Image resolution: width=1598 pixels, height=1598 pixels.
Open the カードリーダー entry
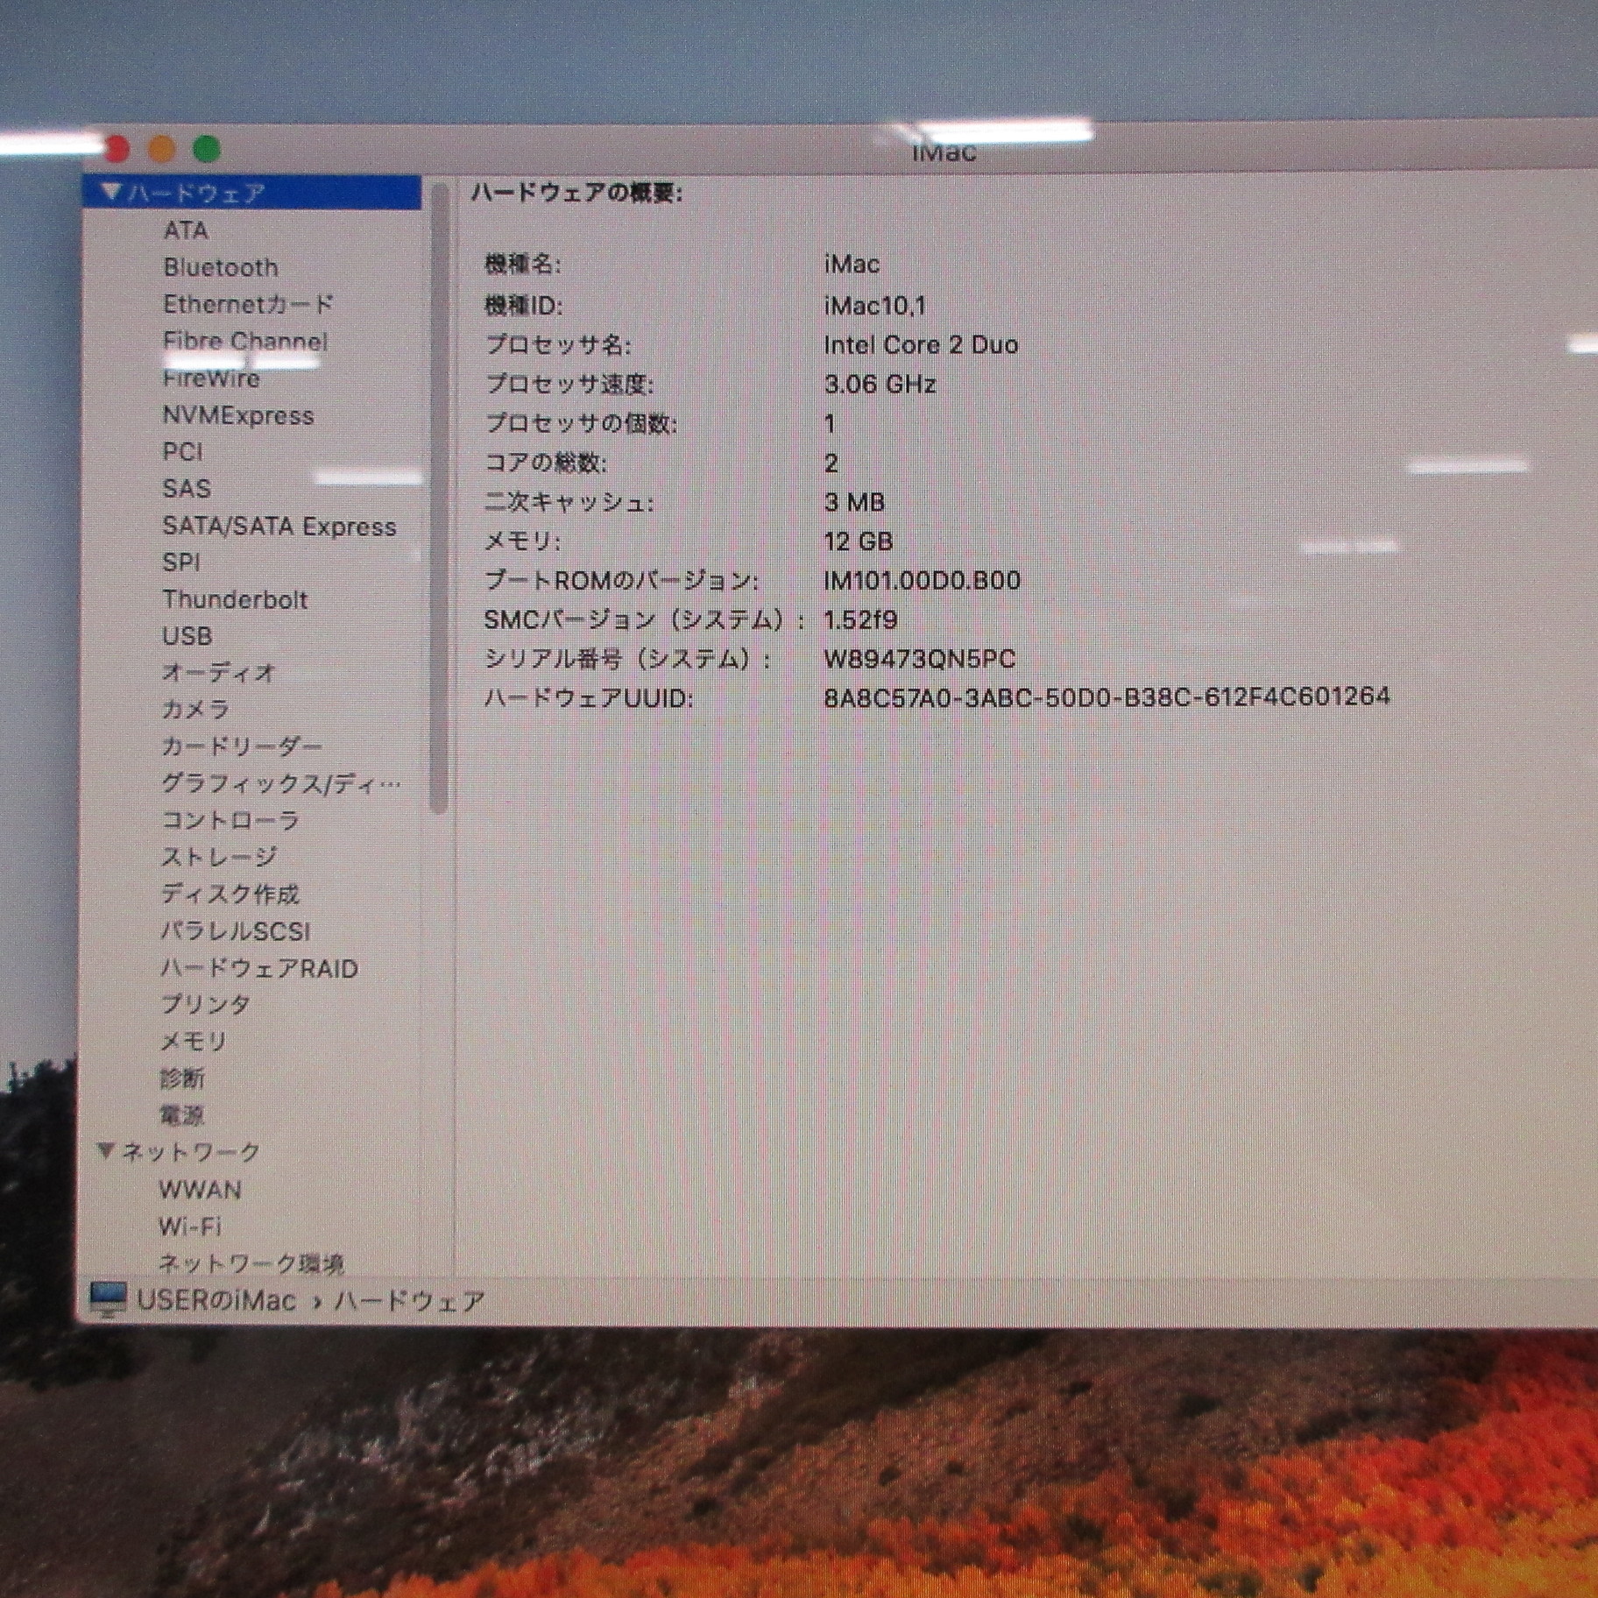coord(242,746)
